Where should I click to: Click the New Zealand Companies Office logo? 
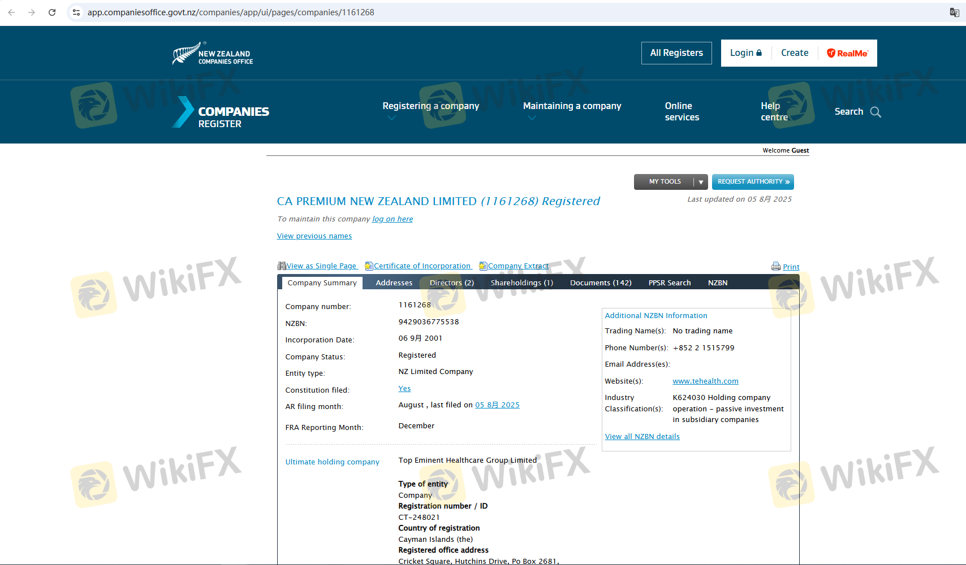click(x=213, y=54)
